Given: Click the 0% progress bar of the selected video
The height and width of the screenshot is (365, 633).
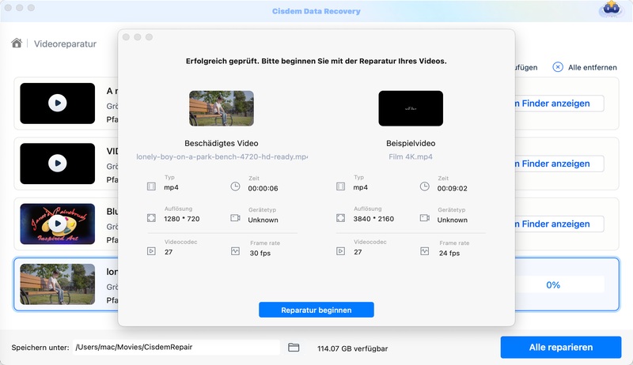Looking at the screenshot, I should point(559,285).
